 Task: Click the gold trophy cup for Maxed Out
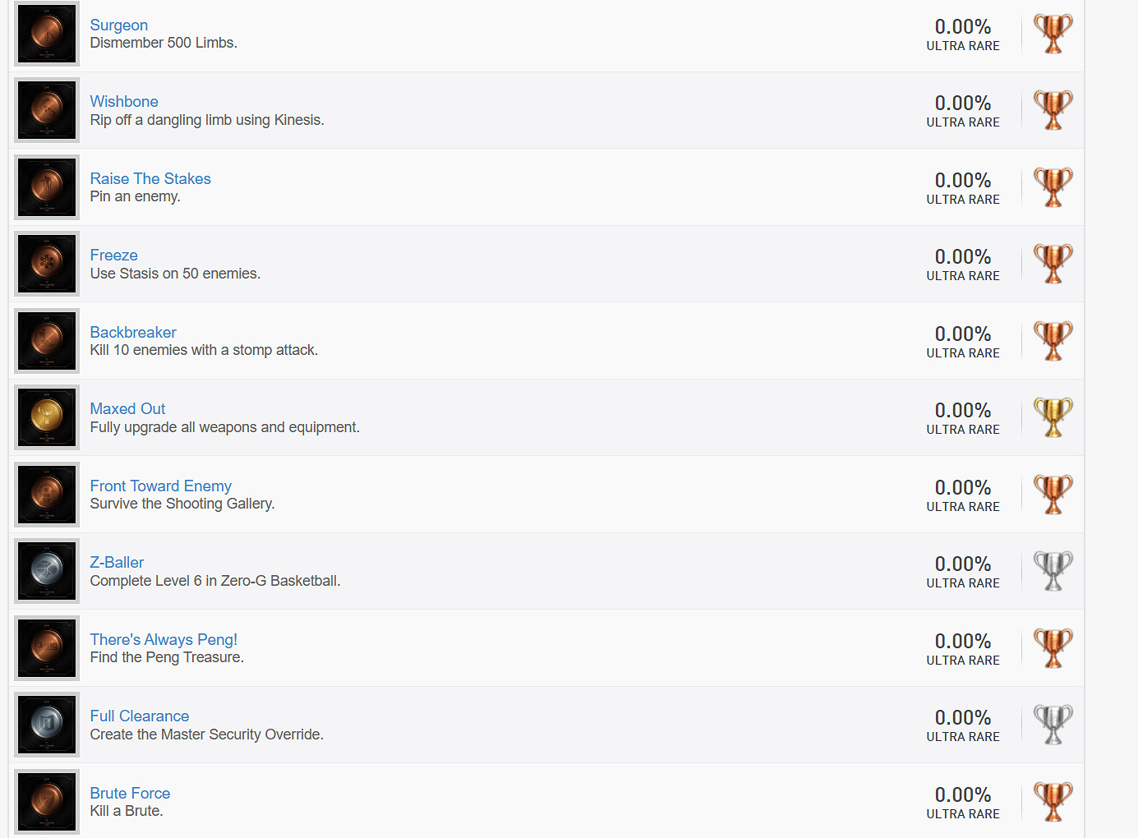point(1053,417)
